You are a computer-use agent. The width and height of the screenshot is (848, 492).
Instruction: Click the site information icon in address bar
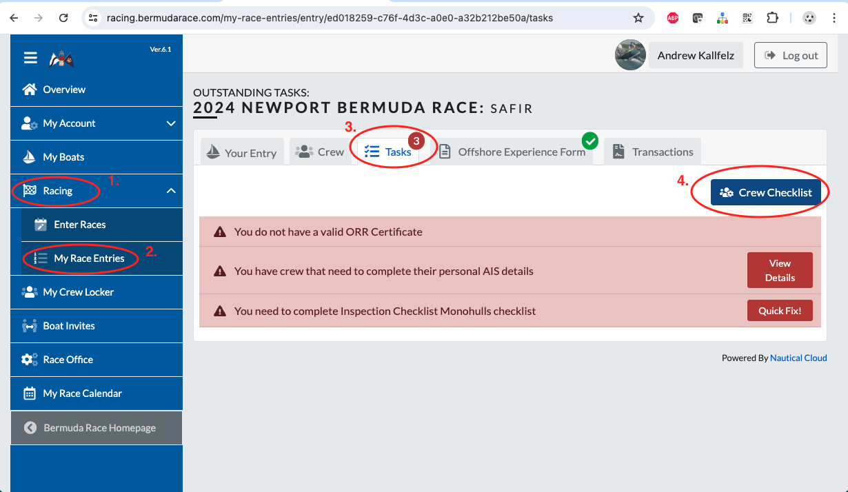point(94,18)
